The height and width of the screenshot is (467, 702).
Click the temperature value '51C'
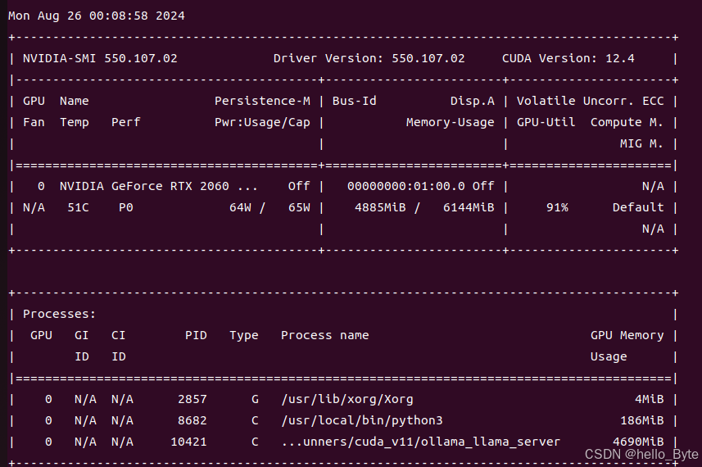click(78, 208)
